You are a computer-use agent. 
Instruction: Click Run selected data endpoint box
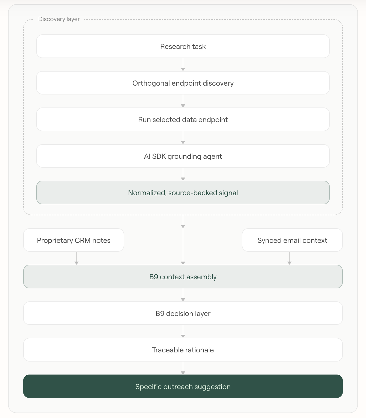(183, 119)
